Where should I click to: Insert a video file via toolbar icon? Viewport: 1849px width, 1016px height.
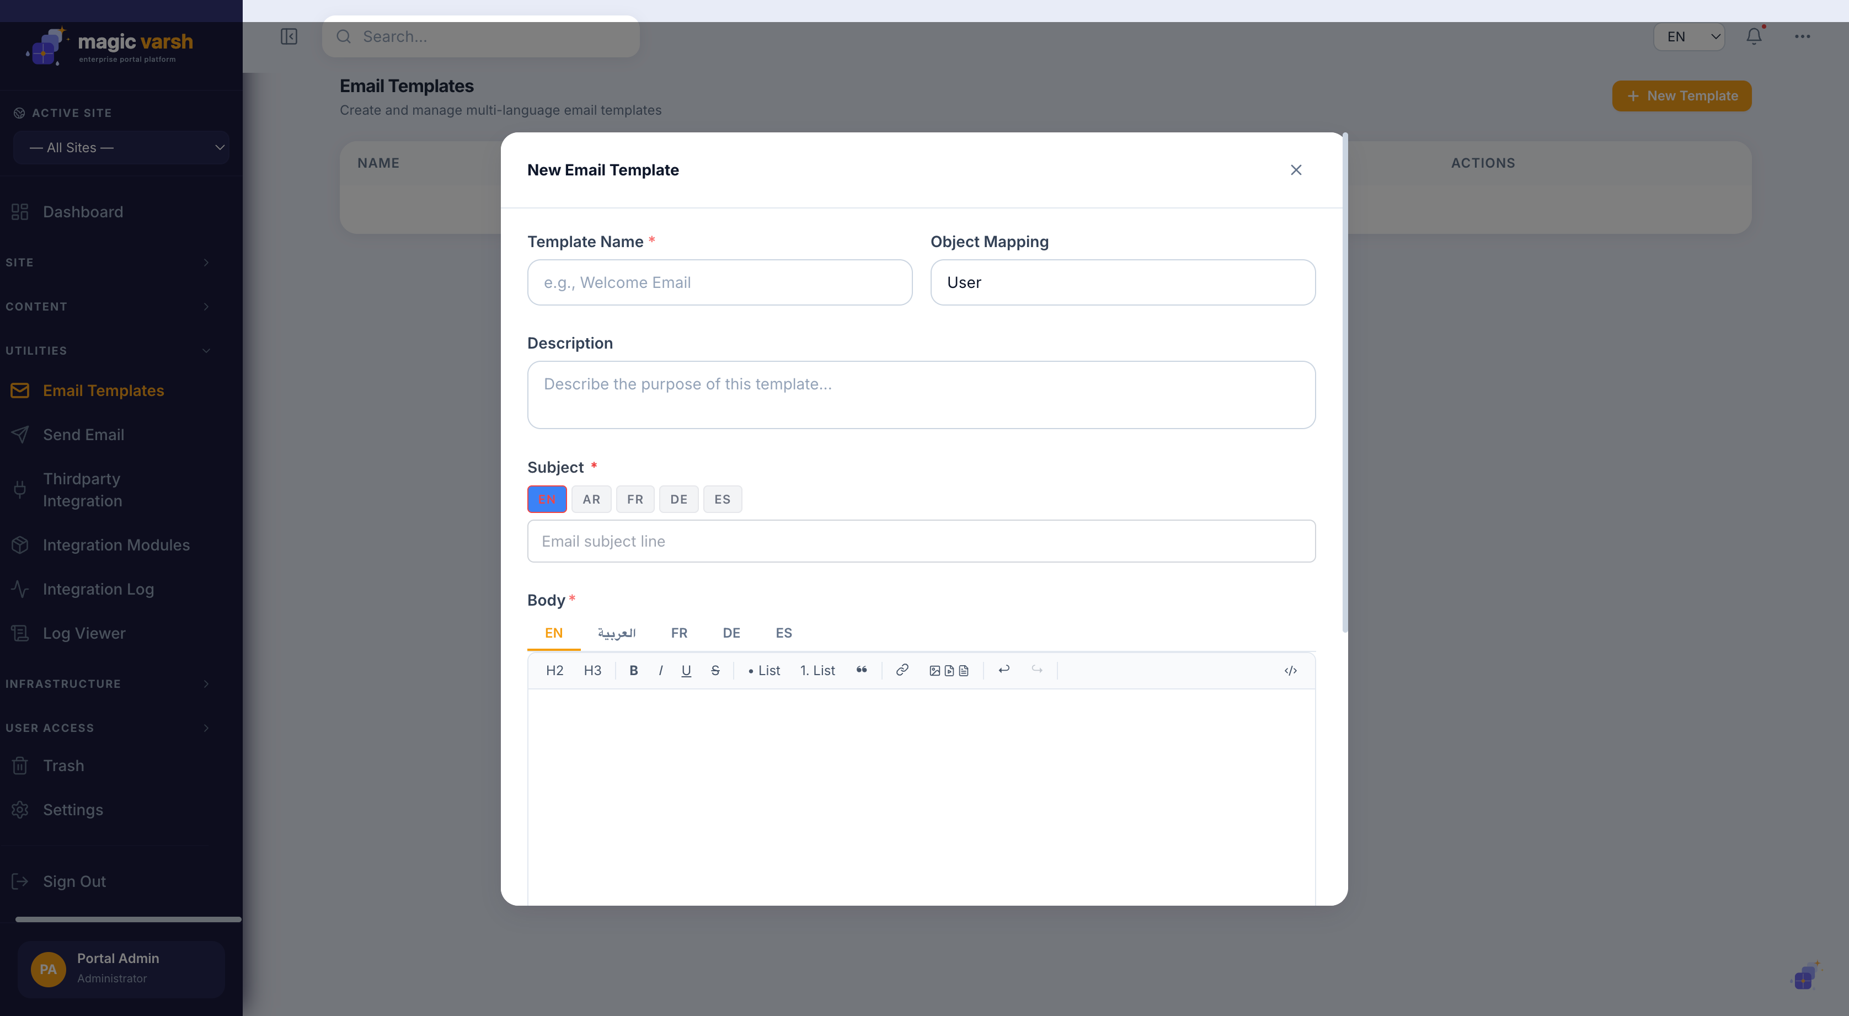pos(949,671)
